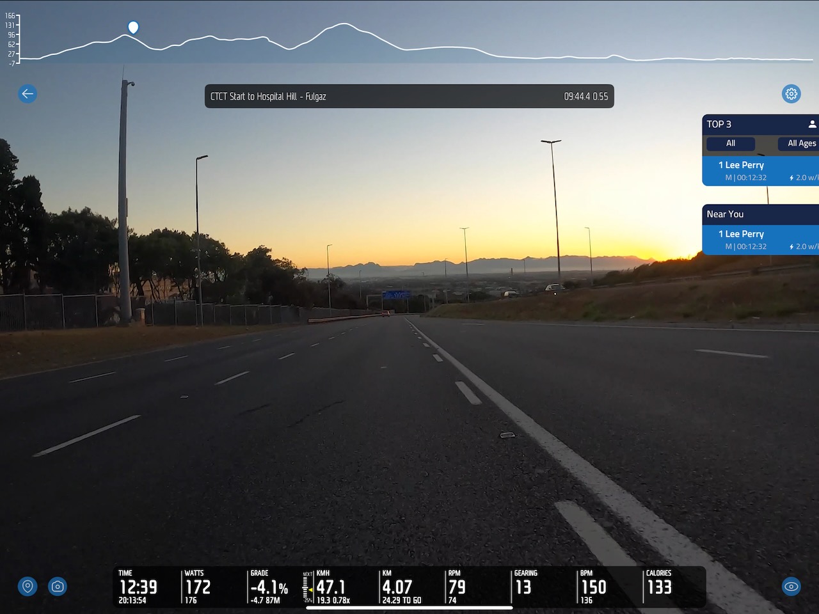
Task: Open the All gender filter
Action: pos(731,144)
